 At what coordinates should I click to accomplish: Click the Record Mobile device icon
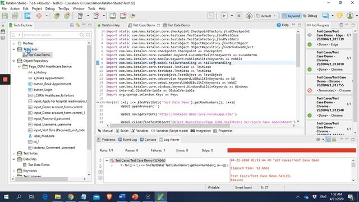[96, 16]
